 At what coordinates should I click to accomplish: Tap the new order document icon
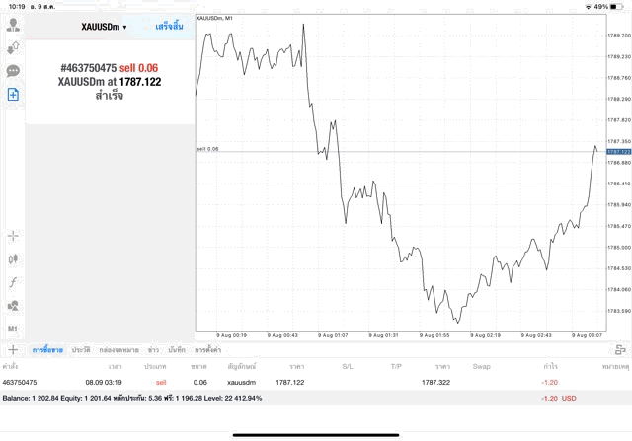coord(14,95)
